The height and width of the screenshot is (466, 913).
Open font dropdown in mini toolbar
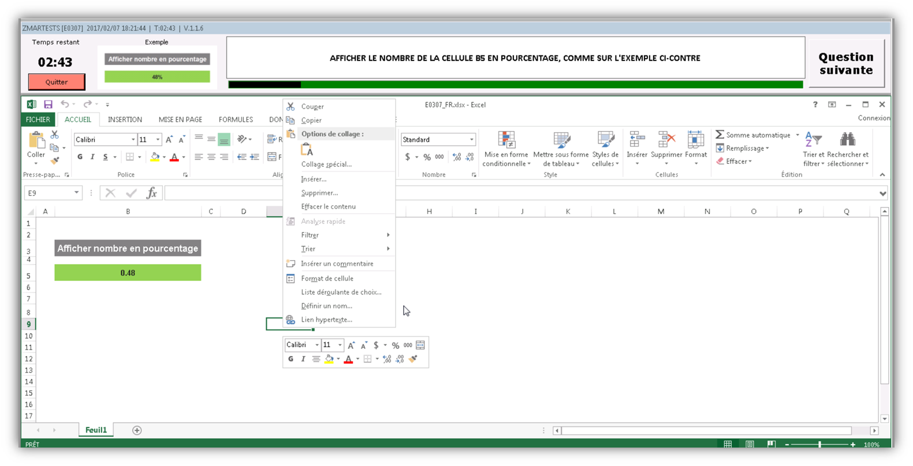click(317, 345)
